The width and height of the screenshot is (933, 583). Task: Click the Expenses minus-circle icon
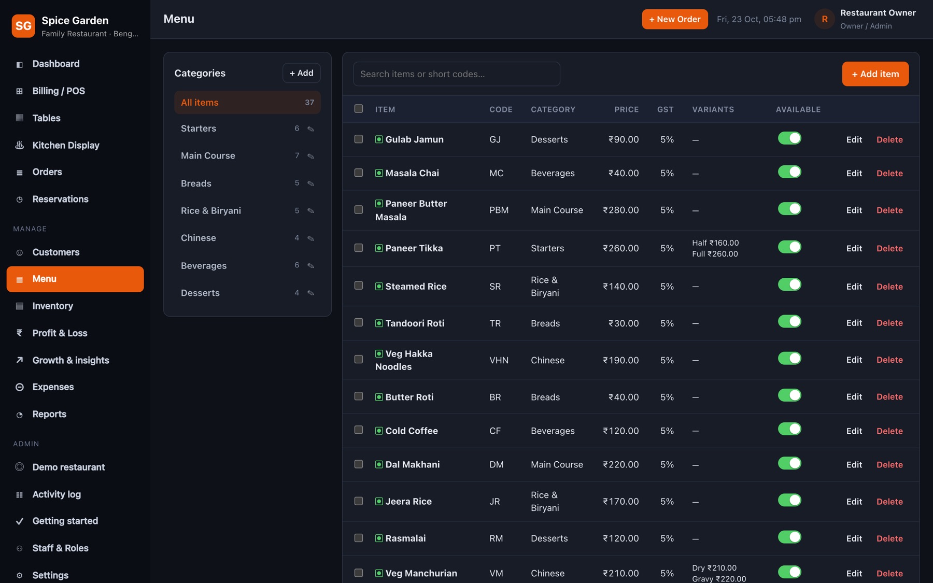[x=19, y=387]
